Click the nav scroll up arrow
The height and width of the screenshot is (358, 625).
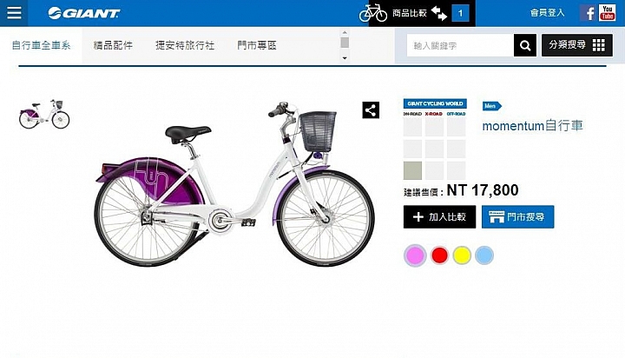tap(345, 33)
